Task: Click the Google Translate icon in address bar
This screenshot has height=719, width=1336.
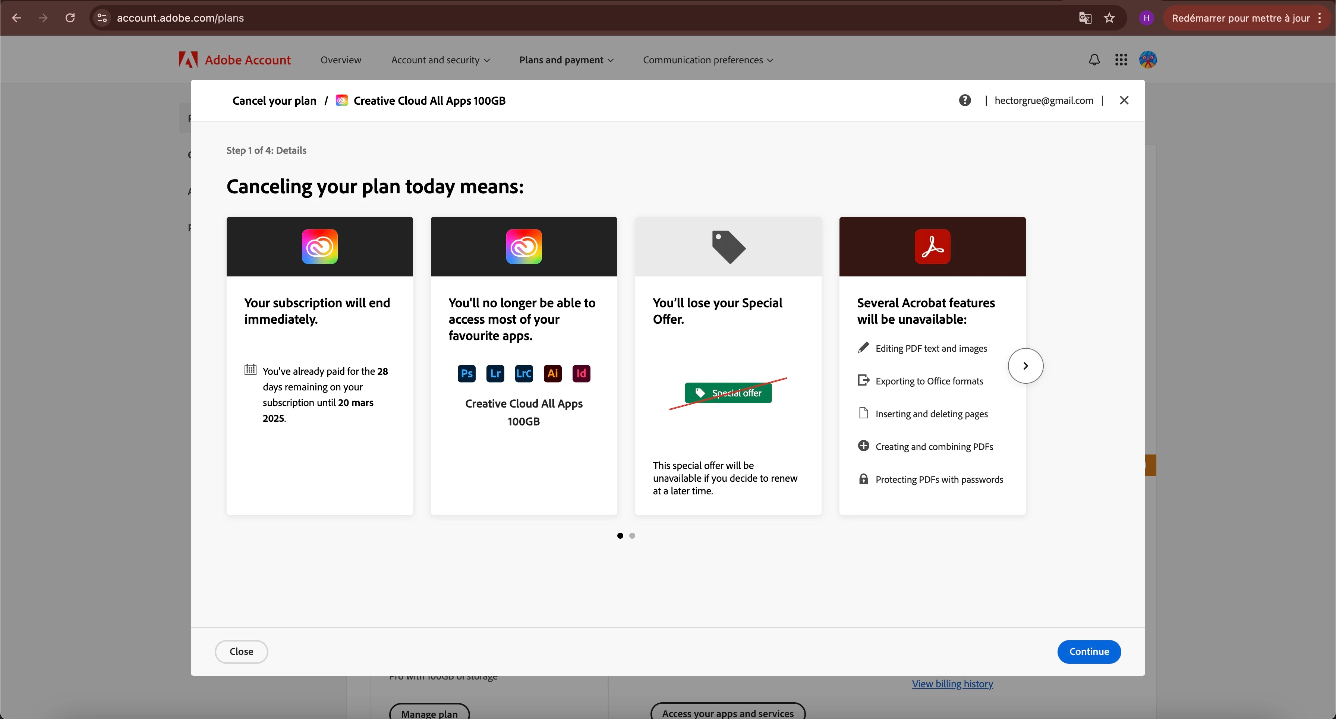Action: [x=1085, y=18]
